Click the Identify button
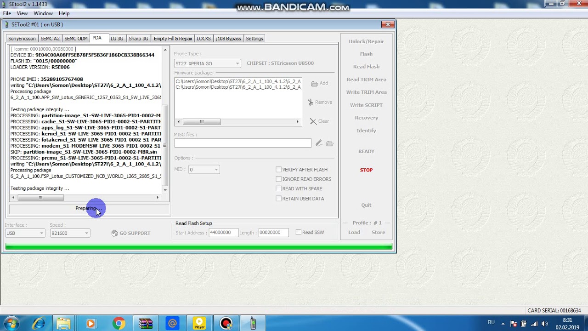Viewport: 588px width, 331px height. click(366, 131)
